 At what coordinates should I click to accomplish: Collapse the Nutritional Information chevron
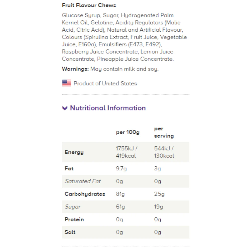[65, 108]
